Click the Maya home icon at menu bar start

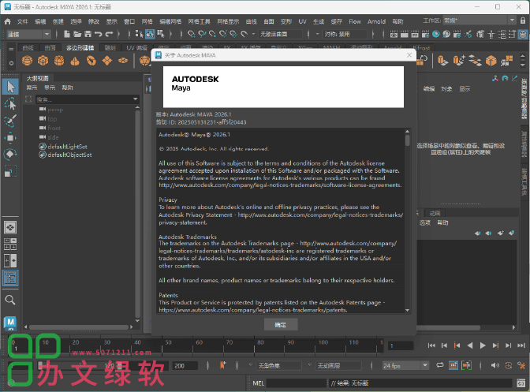pos(7,21)
